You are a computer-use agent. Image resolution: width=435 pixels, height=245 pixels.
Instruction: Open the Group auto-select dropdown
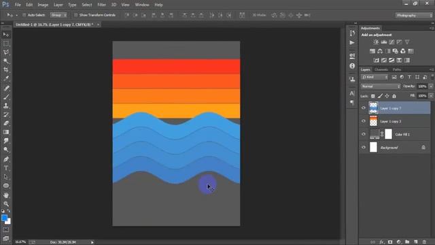pos(58,15)
